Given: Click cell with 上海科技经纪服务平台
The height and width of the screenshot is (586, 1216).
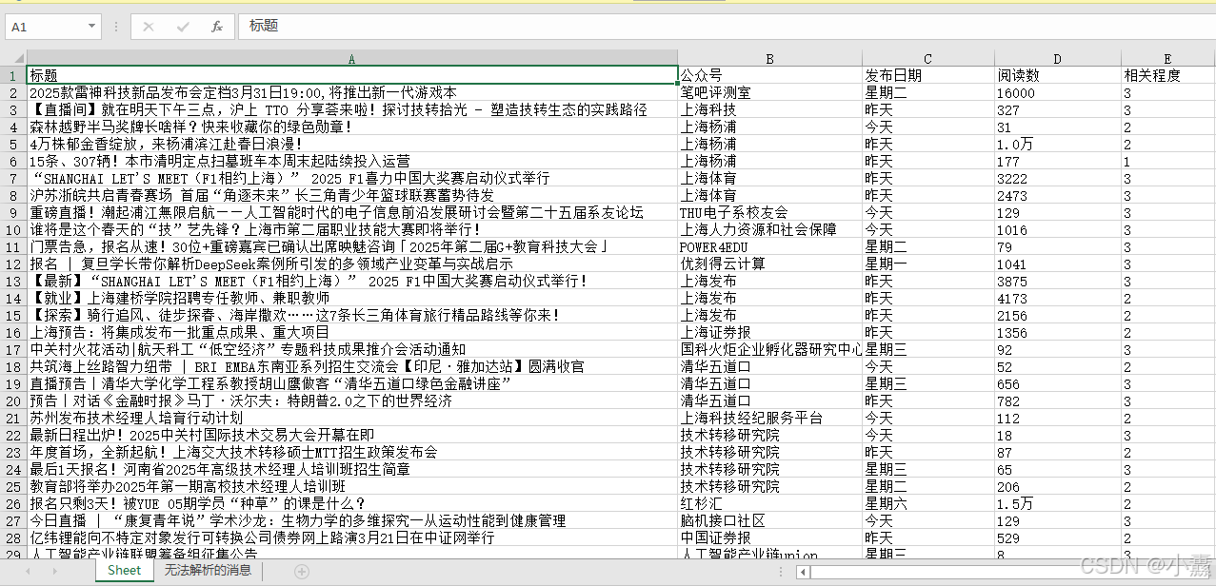Looking at the screenshot, I should point(769,418).
